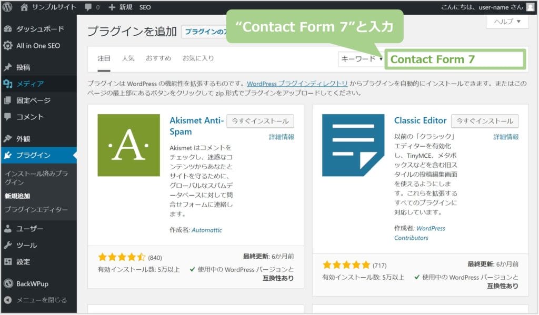Open the comments bubble icon in admin bar
Image resolution: width=539 pixels, height=315 pixels.
click(x=88, y=7)
